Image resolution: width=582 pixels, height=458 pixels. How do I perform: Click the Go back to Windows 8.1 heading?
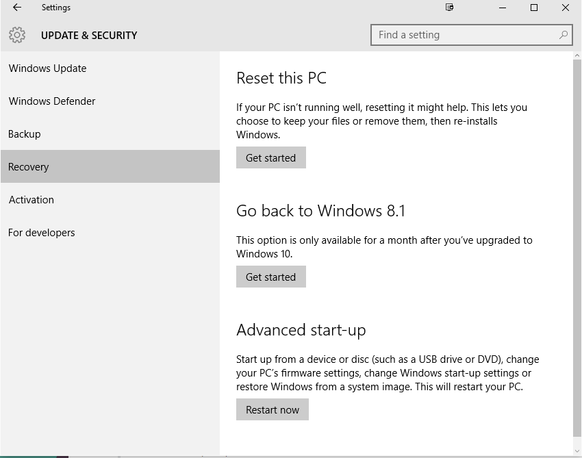point(320,211)
